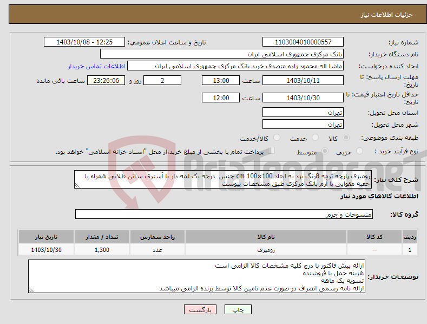Click the delivery city field تهران
427x324 pixels.
[303, 125]
